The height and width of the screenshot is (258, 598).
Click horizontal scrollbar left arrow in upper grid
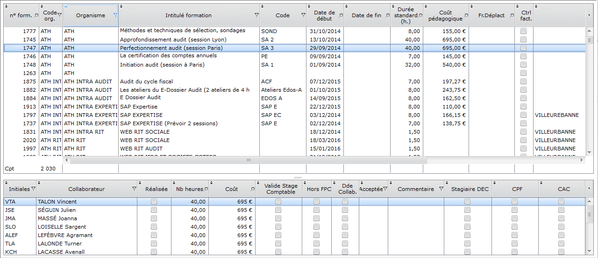click(66, 160)
